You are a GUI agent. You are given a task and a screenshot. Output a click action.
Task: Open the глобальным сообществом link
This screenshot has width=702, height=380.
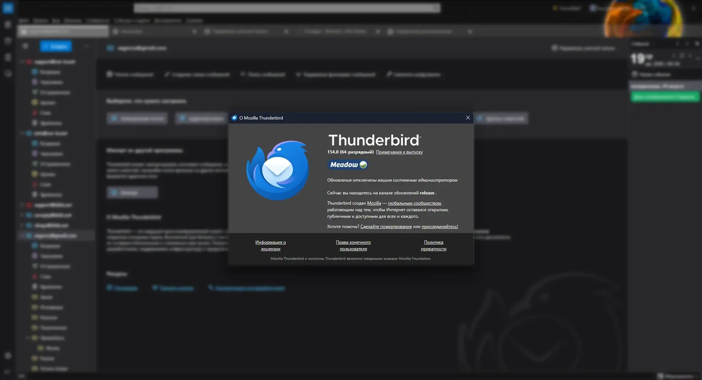coord(414,203)
